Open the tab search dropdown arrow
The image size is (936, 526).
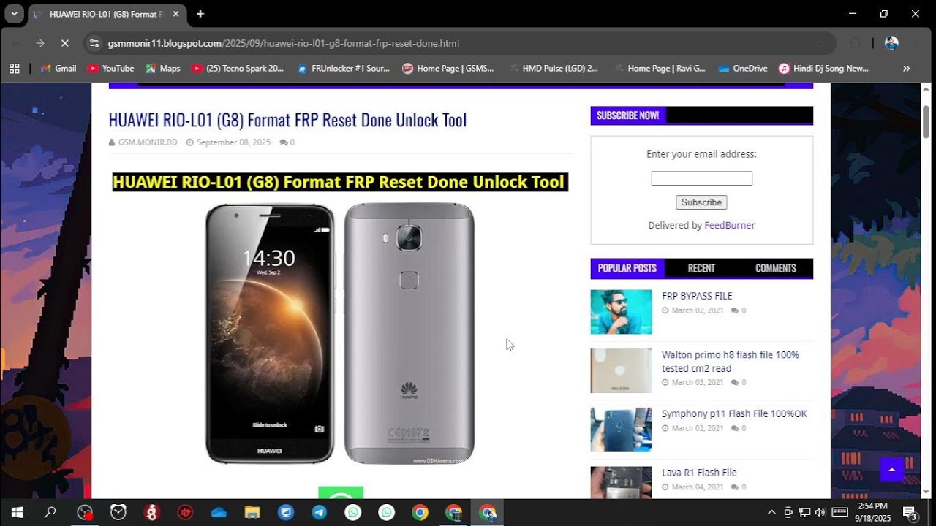14,14
